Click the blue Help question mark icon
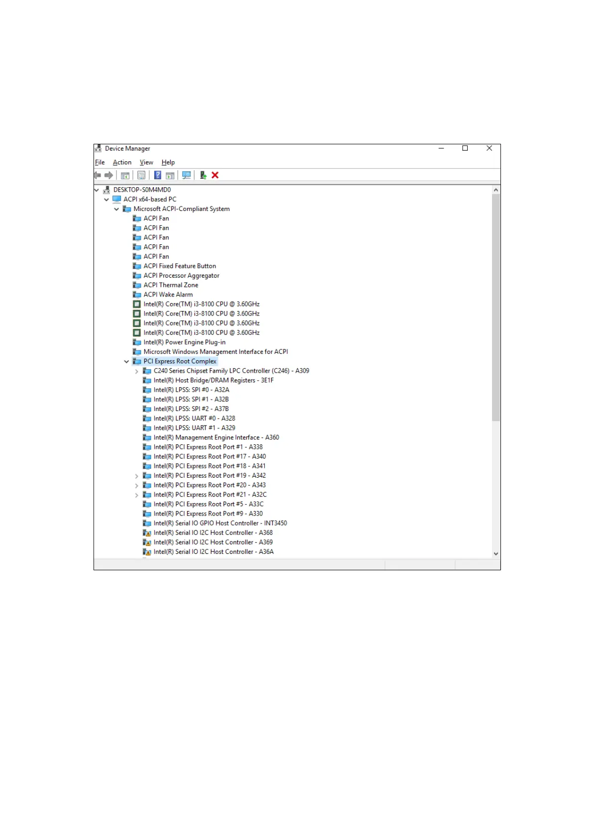The image size is (592, 838). (x=158, y=175)
